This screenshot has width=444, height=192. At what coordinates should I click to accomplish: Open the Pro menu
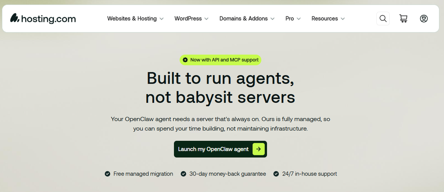tap(293, 18)
